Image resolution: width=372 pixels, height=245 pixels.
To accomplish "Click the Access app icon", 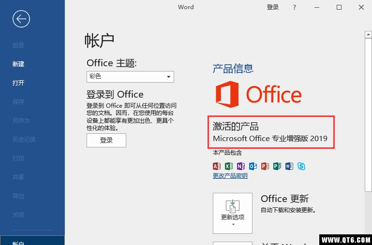I will (x=217, y=166).
